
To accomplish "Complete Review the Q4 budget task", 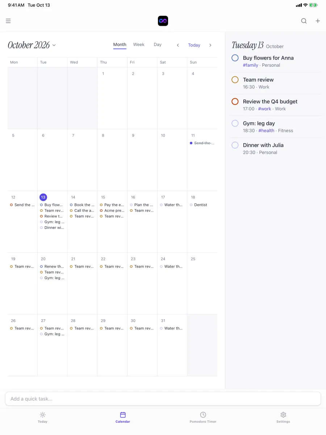I will click(x=235, y=101).
